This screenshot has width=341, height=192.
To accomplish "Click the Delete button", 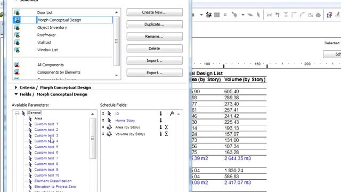I will click(155, 49).
